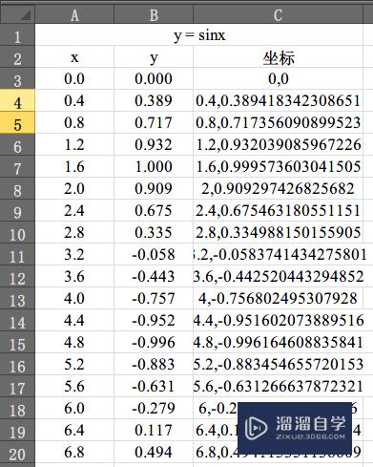Select y value 0.335 cell
The height and width of the screenshot is (467, 373).
coord(154,232)
